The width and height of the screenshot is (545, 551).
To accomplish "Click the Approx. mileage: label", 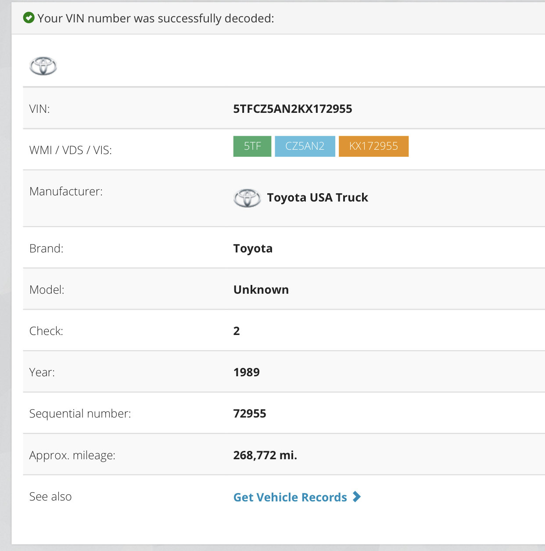I will [72, 455].
